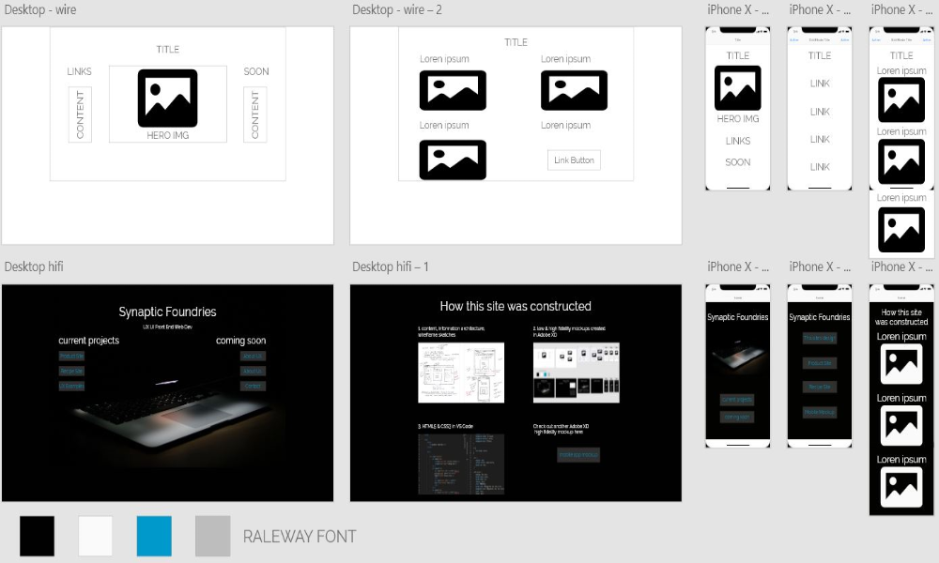
Task: Click the left vertical CONTENT box in Desktop wire
Action: [80, 114]
